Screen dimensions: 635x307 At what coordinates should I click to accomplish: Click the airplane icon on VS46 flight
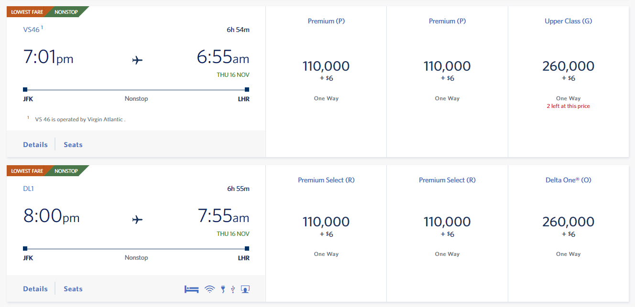coord(137,60)
